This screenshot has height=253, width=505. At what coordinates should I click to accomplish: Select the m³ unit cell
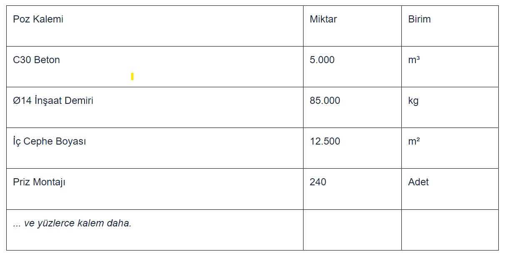pyautogui.click(x=414, y=60)
